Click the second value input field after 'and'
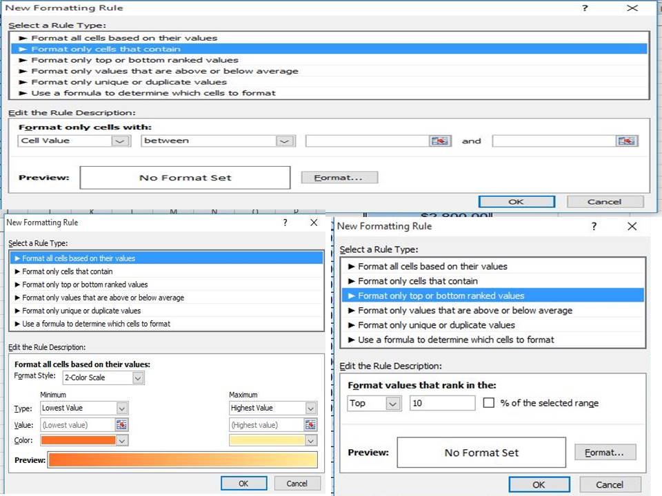Screen dimensions: 662x496 (554, 141)
